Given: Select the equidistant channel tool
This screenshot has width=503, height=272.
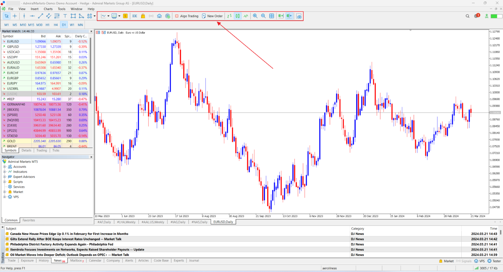Looking at the screenshot, I should tap(49, 16).
